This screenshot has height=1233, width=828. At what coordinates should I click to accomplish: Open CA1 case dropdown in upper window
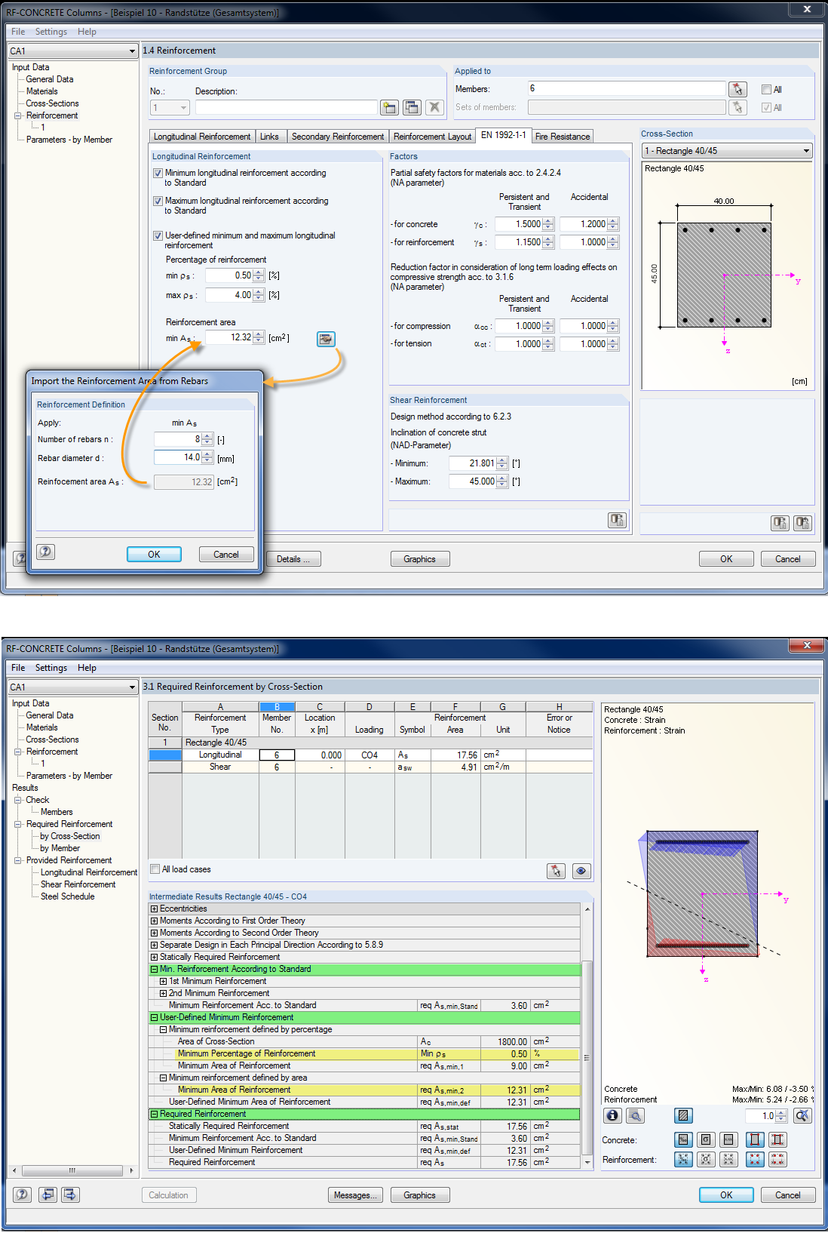point(132,51)
